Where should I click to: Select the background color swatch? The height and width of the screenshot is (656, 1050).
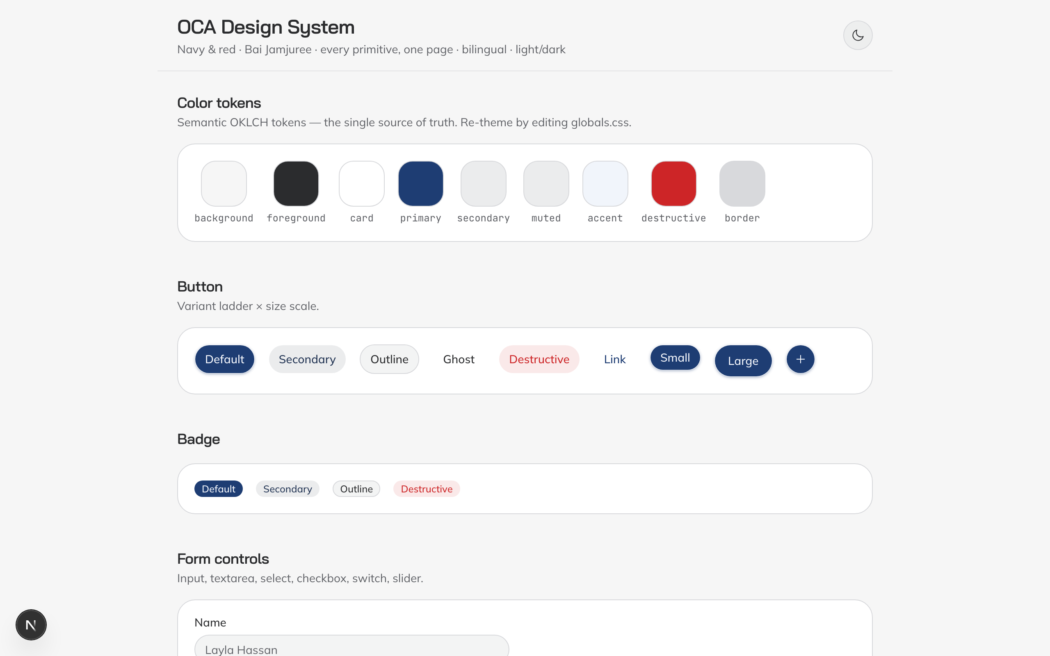pyautogui.click(x=224, y=184)
